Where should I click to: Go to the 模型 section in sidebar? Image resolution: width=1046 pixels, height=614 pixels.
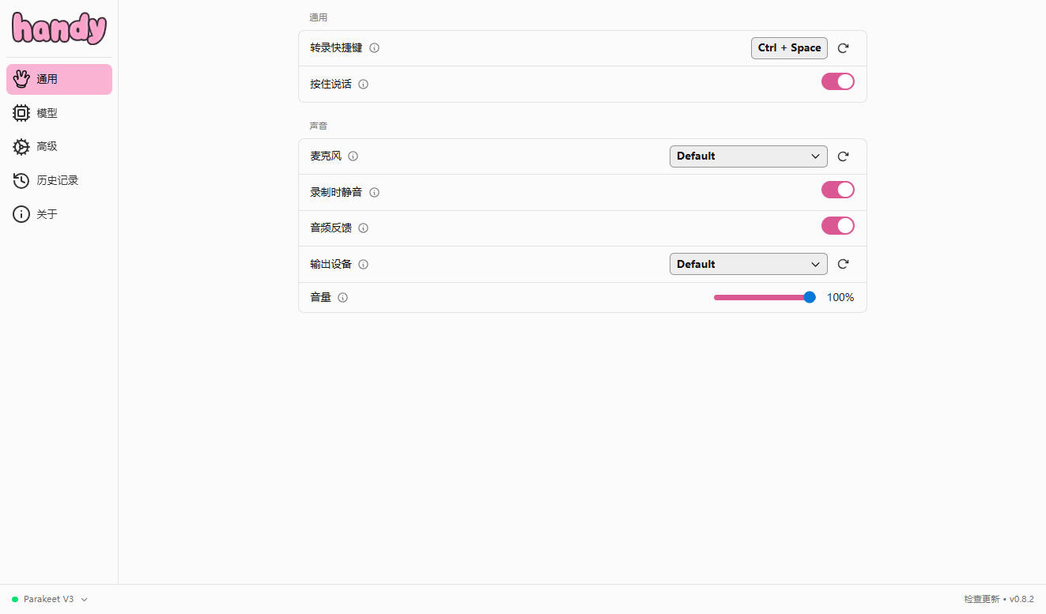coord(47,113)
